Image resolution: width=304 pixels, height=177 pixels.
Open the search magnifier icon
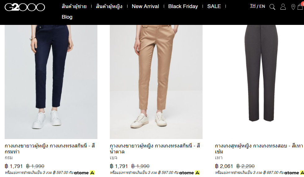272,7
